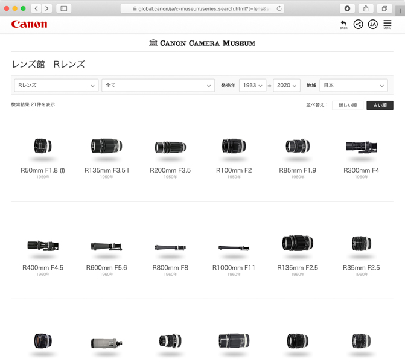Image resolution: width=405 pixels, height=362 pixels.
Task: Click the 並べ替え label
Action: pyautogui.click(x=317, y=105)
